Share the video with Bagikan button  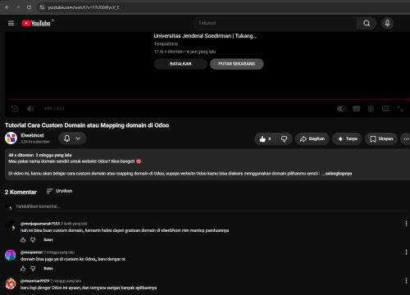pyautogui.click(x=312, y=138)
